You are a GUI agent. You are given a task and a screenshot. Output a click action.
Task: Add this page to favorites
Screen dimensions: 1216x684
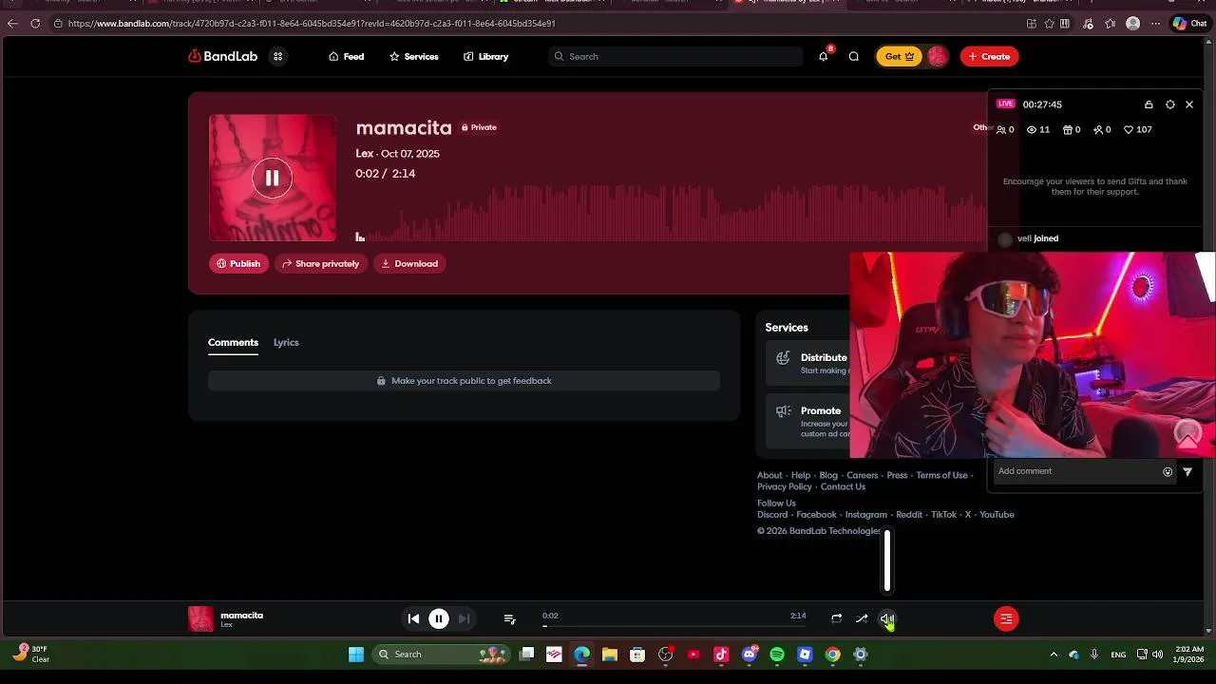coord(1049,23)
